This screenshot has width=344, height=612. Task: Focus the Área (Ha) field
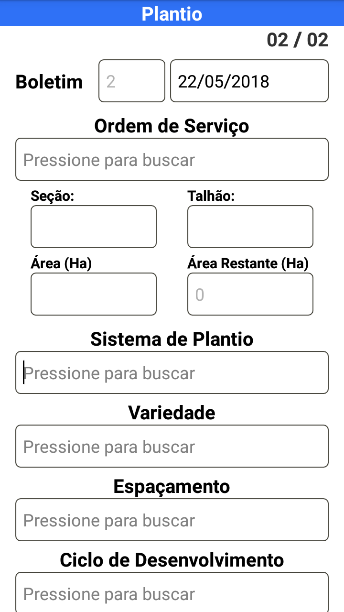coord(94,294)
